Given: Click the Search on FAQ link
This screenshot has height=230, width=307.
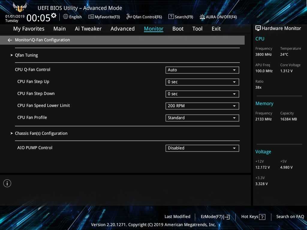Looking at the screenshot, I should coord(290,217).
